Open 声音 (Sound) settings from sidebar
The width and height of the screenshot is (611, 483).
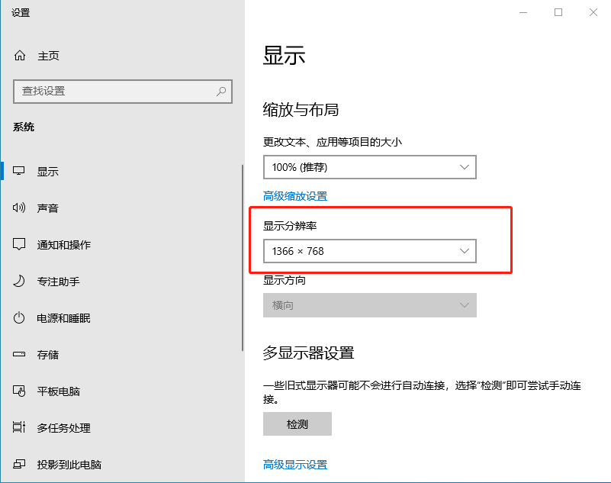pos(19,208)
